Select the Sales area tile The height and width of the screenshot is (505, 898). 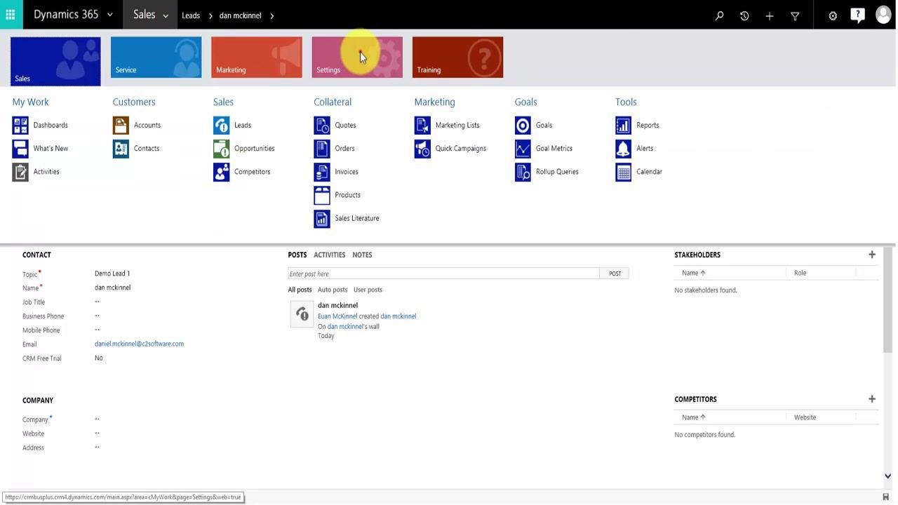[55, 61]
